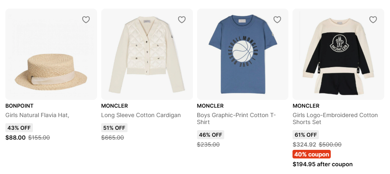This screenshot has width=390, height=174.
Task: Click heart icon on Moncler Shorts Set
Action: coord(373,20)
